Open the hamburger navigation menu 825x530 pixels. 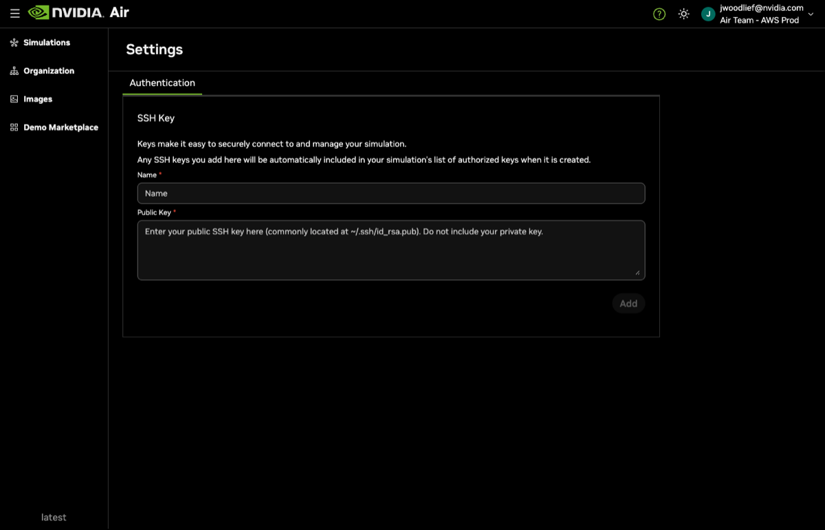tap(15, 14)
